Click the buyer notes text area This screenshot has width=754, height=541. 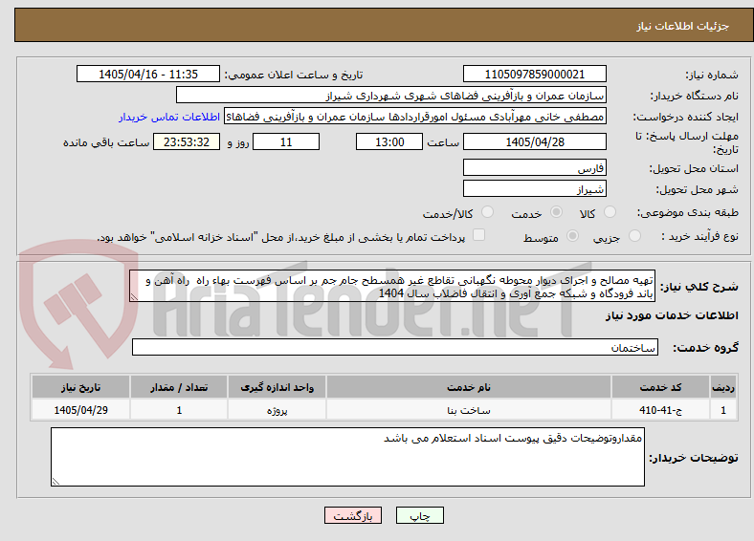point(347,457)
